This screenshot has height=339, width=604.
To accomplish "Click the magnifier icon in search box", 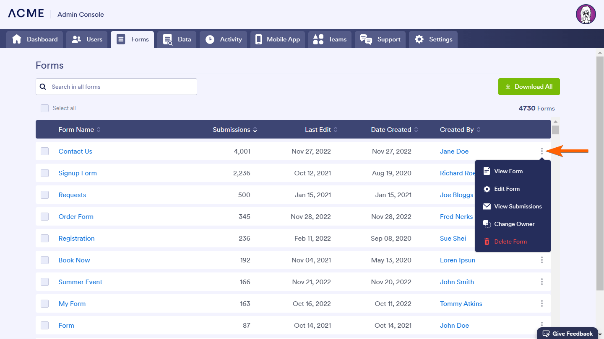I will [43, 87].
